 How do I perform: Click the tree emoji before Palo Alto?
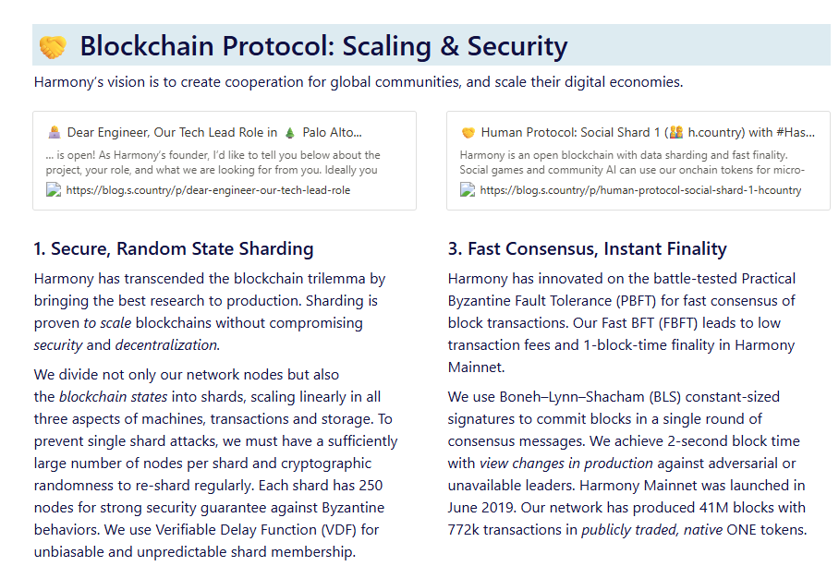click(289, 133)
